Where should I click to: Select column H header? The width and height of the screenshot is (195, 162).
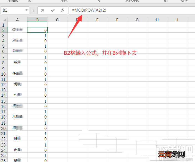pos(157,20)
